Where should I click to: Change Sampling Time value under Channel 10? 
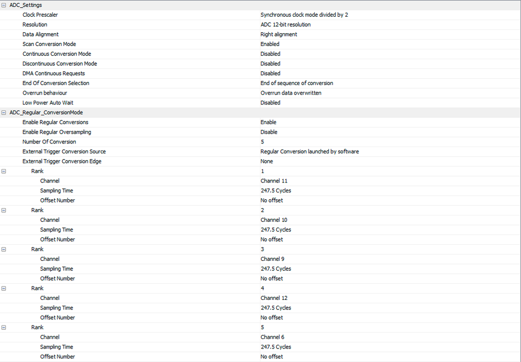pos(276,230)
